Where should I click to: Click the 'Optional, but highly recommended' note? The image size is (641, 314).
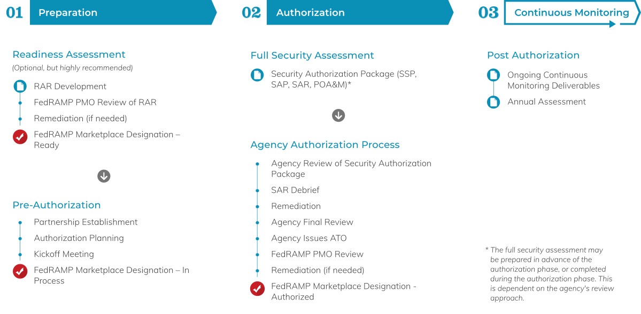(72, 68)
